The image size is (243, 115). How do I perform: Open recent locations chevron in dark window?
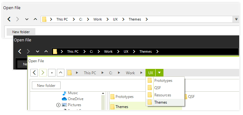click(38, 51)
